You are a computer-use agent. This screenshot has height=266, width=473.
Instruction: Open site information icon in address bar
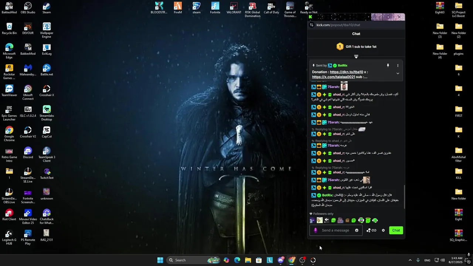312,25
